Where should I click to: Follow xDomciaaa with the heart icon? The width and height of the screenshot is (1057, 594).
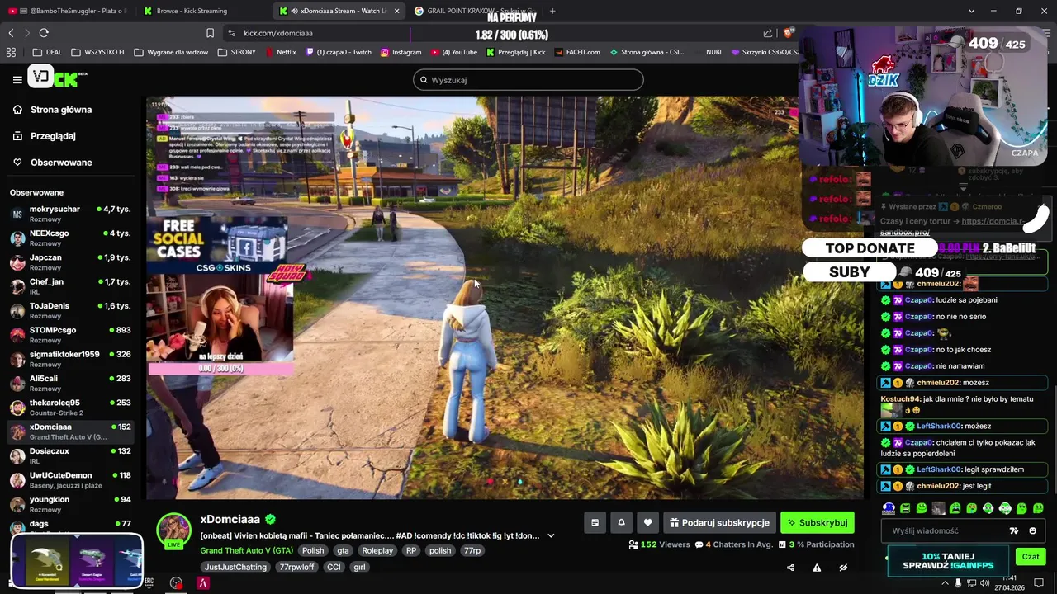648,522
